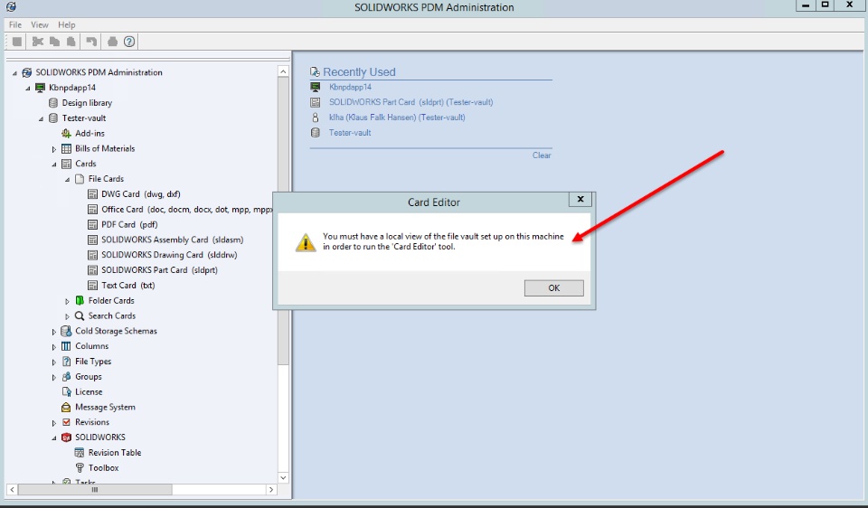Click the tree panel scroll down arrow
This screenshot has height=508, width=868.
(283, 477)
